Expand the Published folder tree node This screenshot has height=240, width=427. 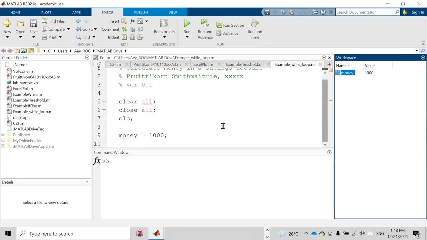3,135
